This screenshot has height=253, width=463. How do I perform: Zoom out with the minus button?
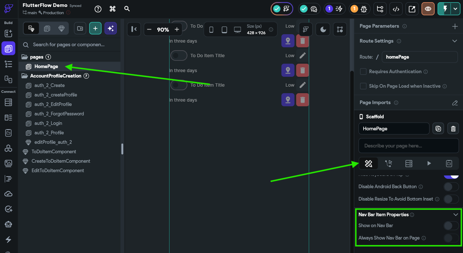pyautogui.click(x=149, y=29)
